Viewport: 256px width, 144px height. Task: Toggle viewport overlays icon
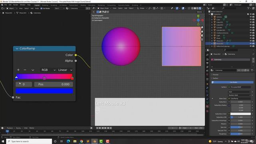183,8
